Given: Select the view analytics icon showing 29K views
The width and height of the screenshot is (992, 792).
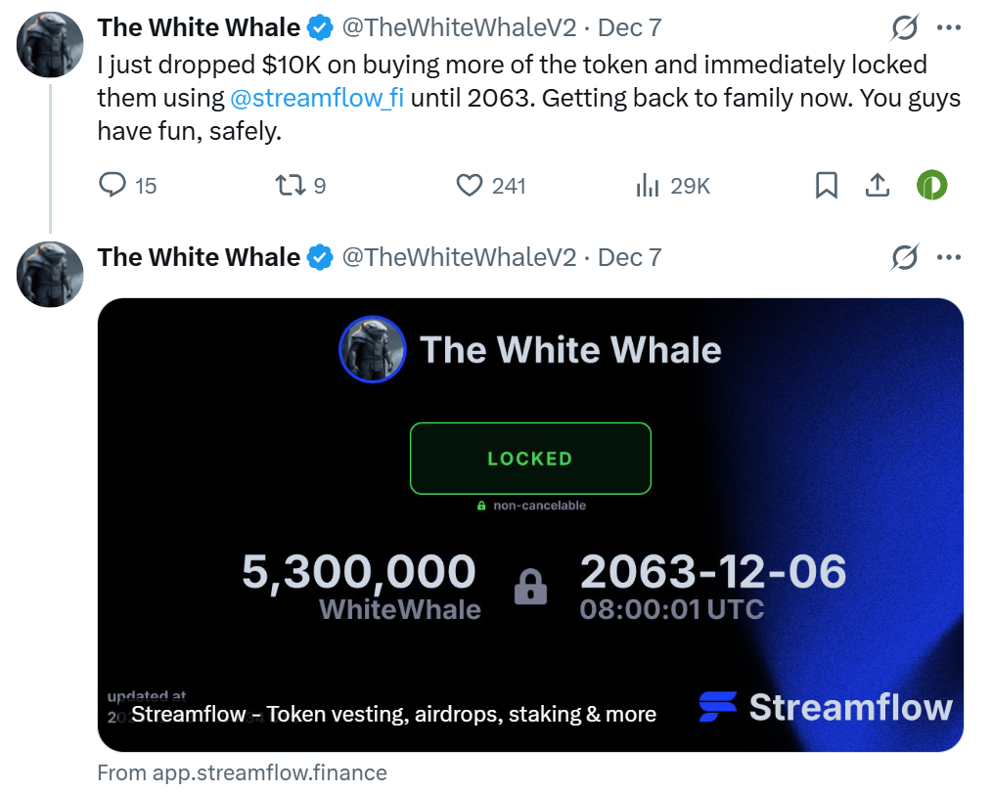Looking at the screenshot, I should (648, 185).
